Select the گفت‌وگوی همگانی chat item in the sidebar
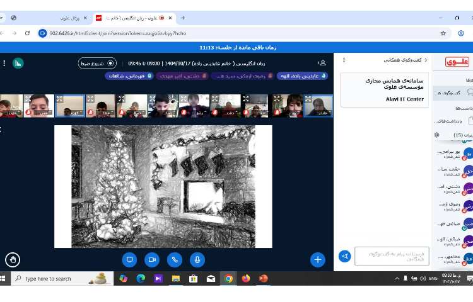The image size is (473, 302). (x=453, y=92)
